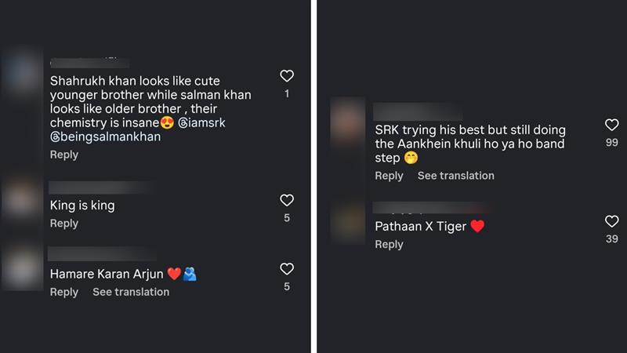Viewport: 627px width, 353px height.
Task: Like the Shahrukh khan younger brother comment
Action: [287, 75]
